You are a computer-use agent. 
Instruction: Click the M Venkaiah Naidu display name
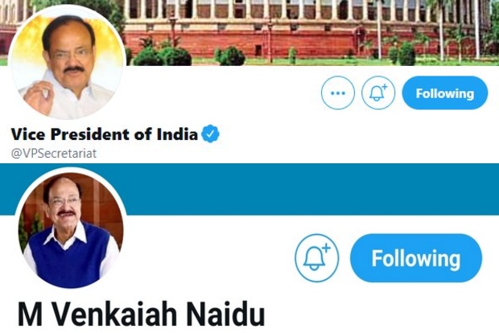(142, 314)
